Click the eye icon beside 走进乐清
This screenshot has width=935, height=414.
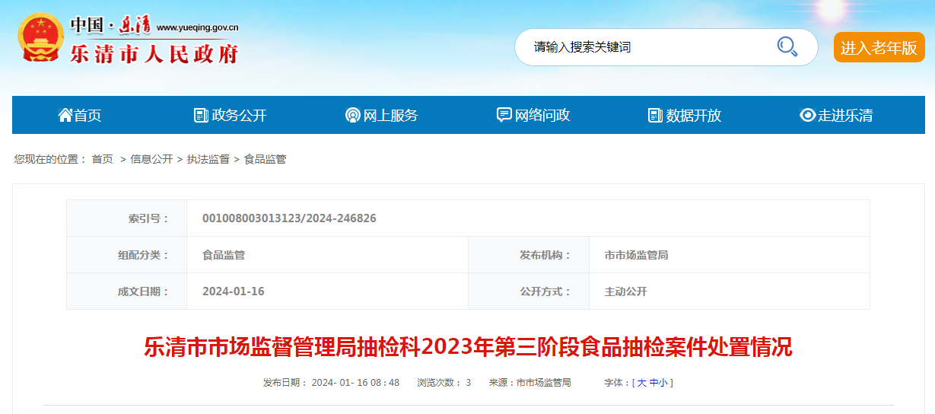click(x=807, y=115)
